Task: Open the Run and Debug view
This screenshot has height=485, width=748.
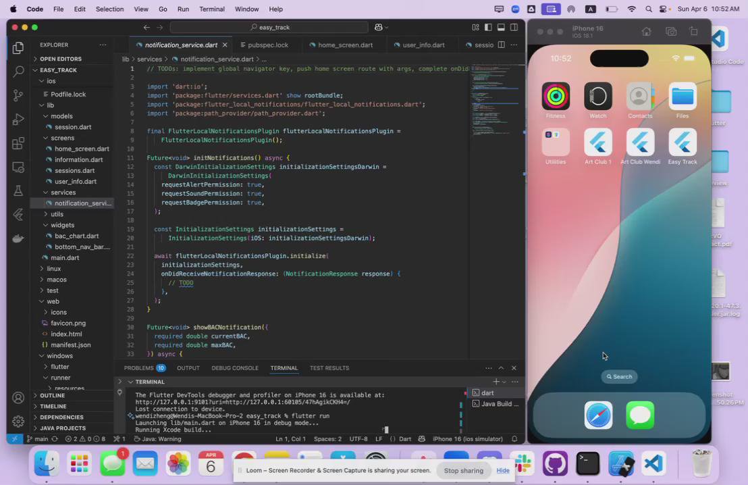Action: [x=18, y=120]
